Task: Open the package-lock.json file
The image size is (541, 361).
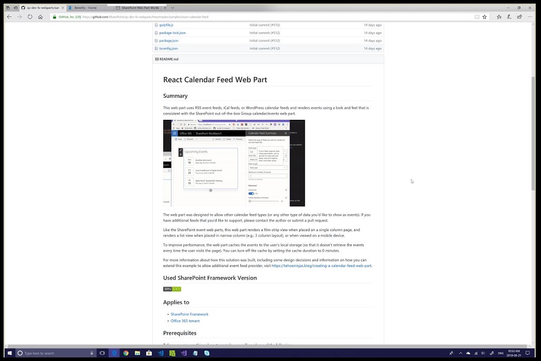Action: [x=172, y=33]
